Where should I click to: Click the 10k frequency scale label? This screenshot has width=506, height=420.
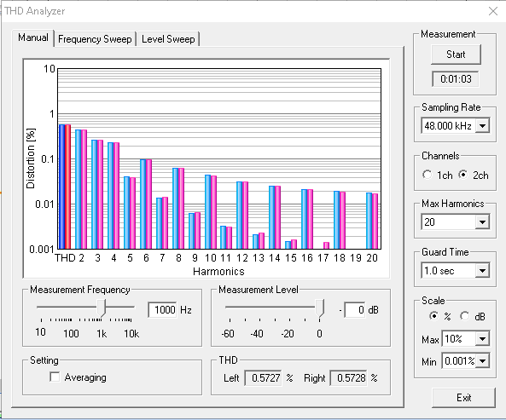click(x=131, y=334)
